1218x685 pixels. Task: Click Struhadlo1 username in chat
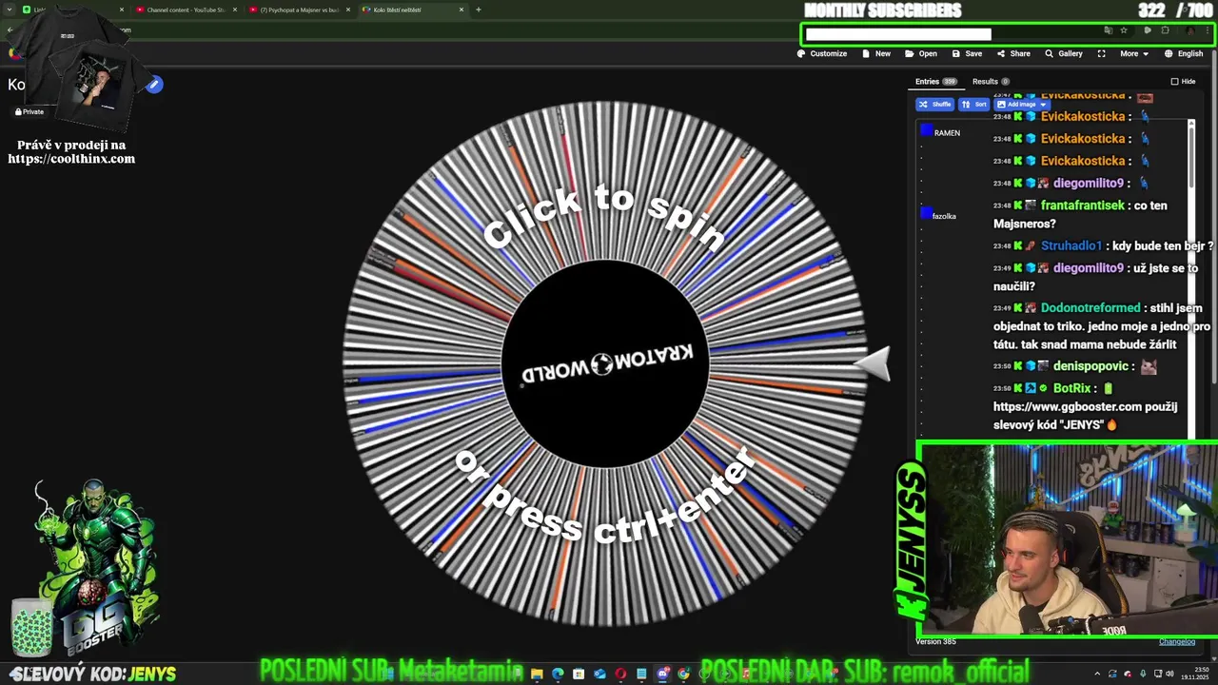point(1071,245)
